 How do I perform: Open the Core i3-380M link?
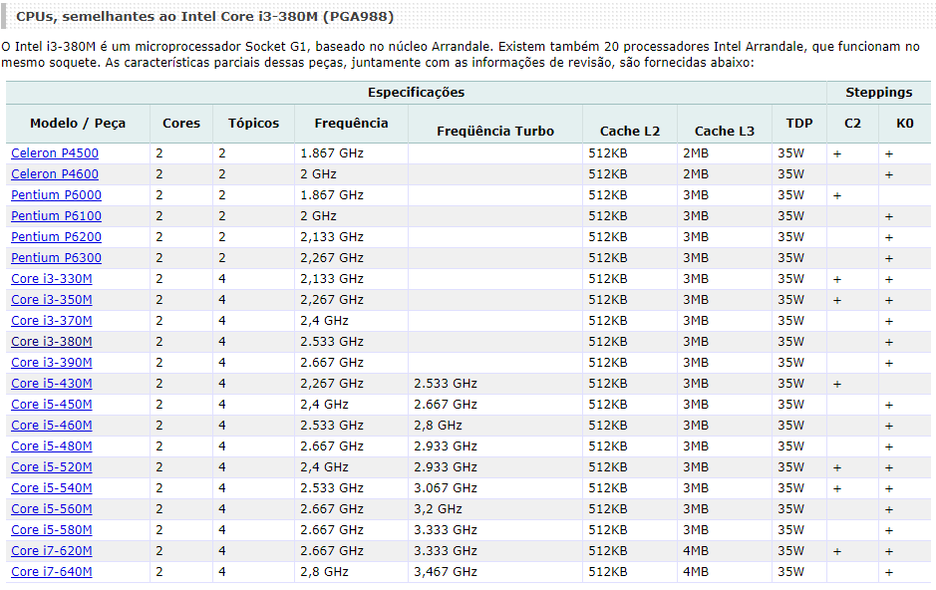tap(52, 341)
